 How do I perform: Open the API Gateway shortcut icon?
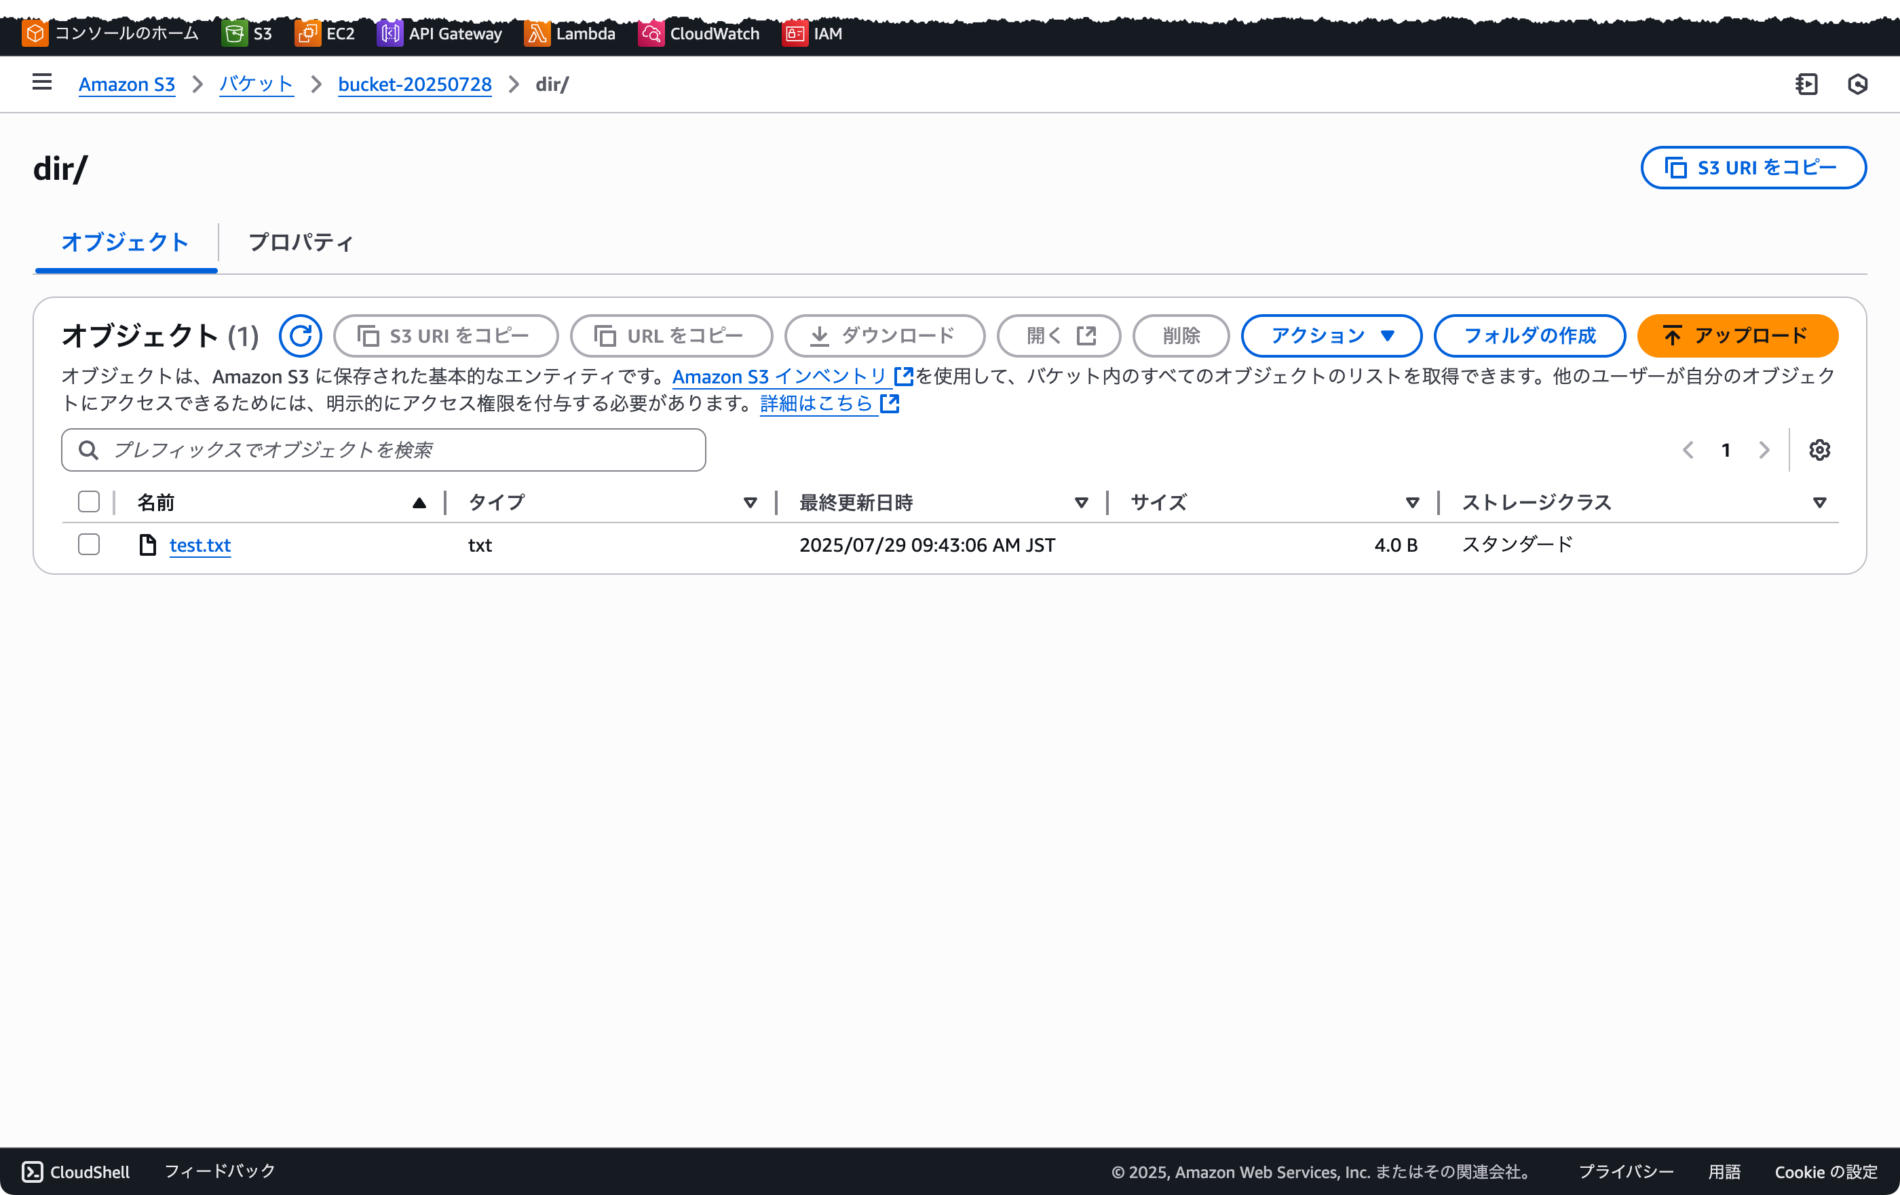[x=389, y=33]
